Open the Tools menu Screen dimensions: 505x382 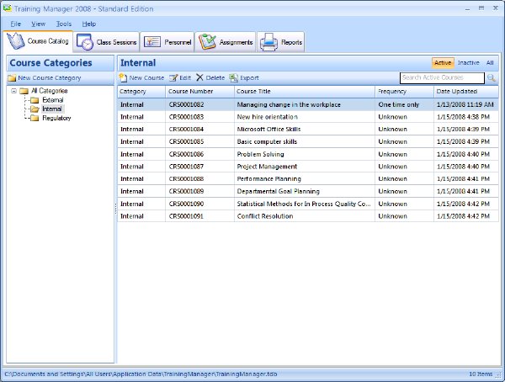[x=64, y=24]
